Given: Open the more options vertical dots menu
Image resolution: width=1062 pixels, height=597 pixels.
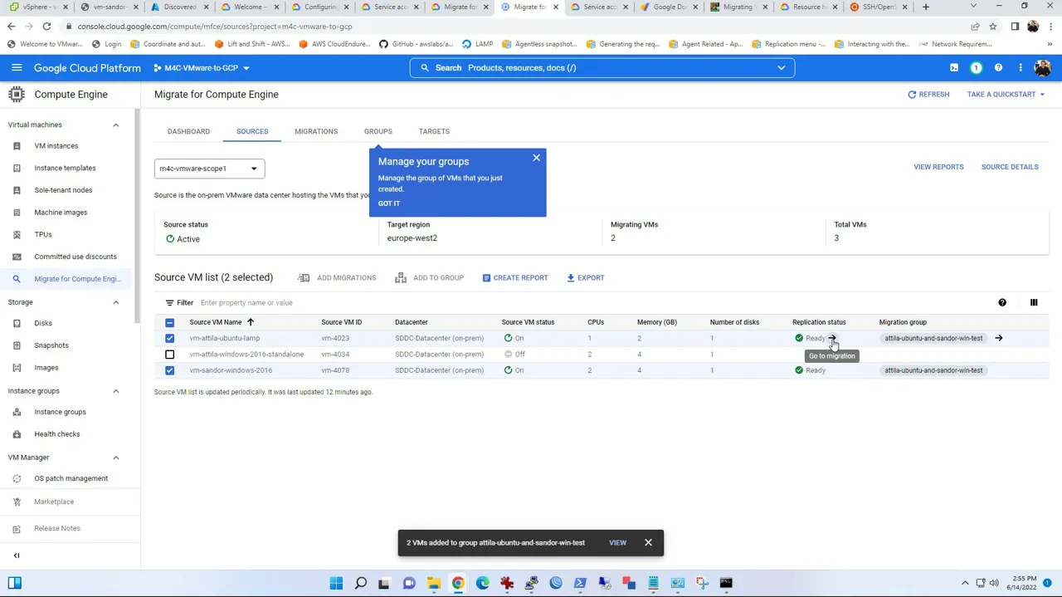Looking at the screenshot, I should (1021, 68).
